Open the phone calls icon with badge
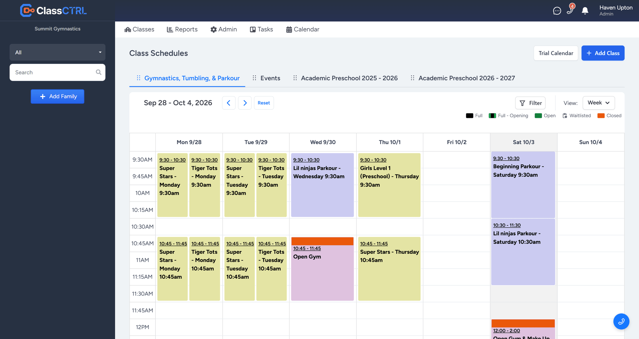The height and width of the screenshot is (339, 639). tap(570, 10)
